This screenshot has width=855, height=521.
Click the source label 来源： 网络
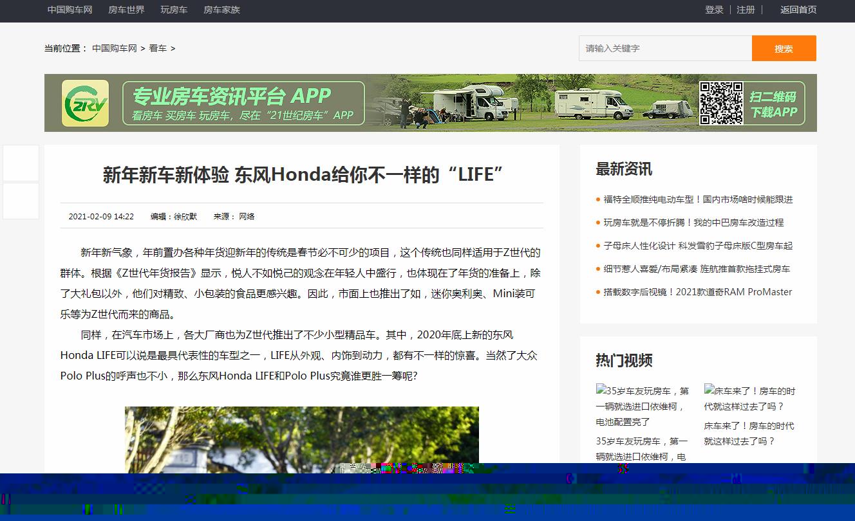pyautogui.click(x=234, y=217)
